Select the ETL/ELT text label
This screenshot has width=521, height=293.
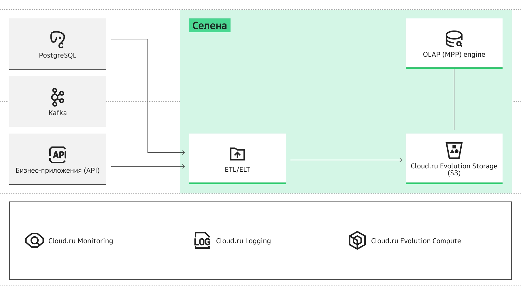click(237, 170)
